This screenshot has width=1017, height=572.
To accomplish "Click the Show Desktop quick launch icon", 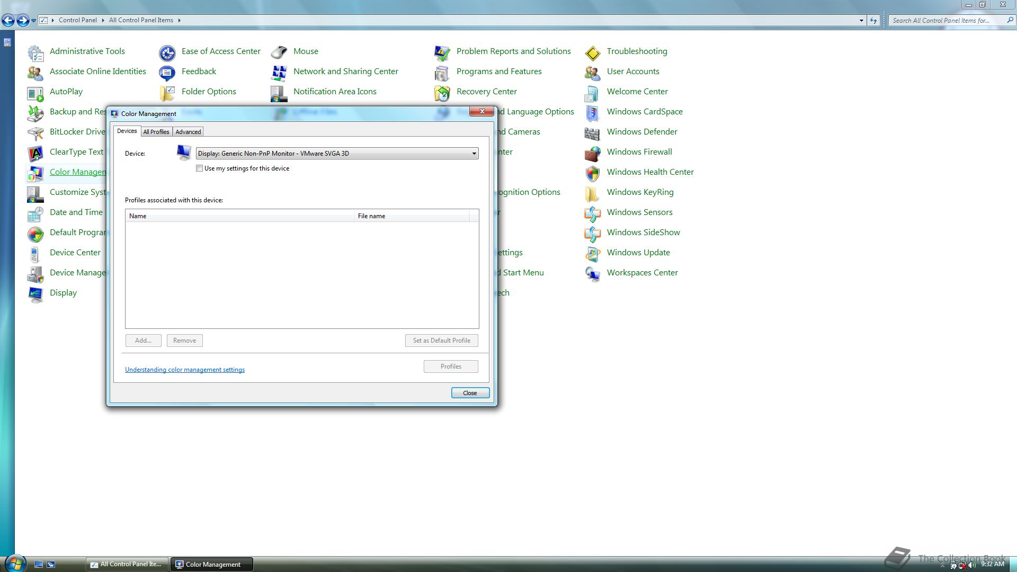I will point(39,565).
